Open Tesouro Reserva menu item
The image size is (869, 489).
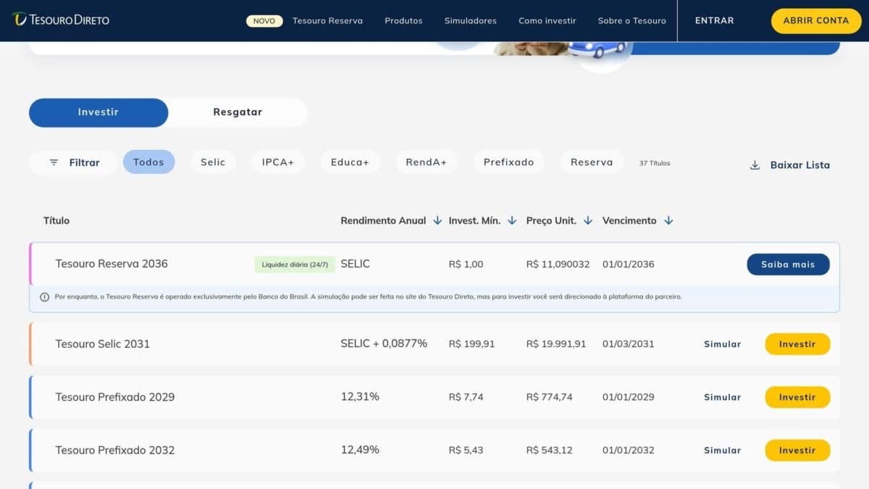click(327, 21)
